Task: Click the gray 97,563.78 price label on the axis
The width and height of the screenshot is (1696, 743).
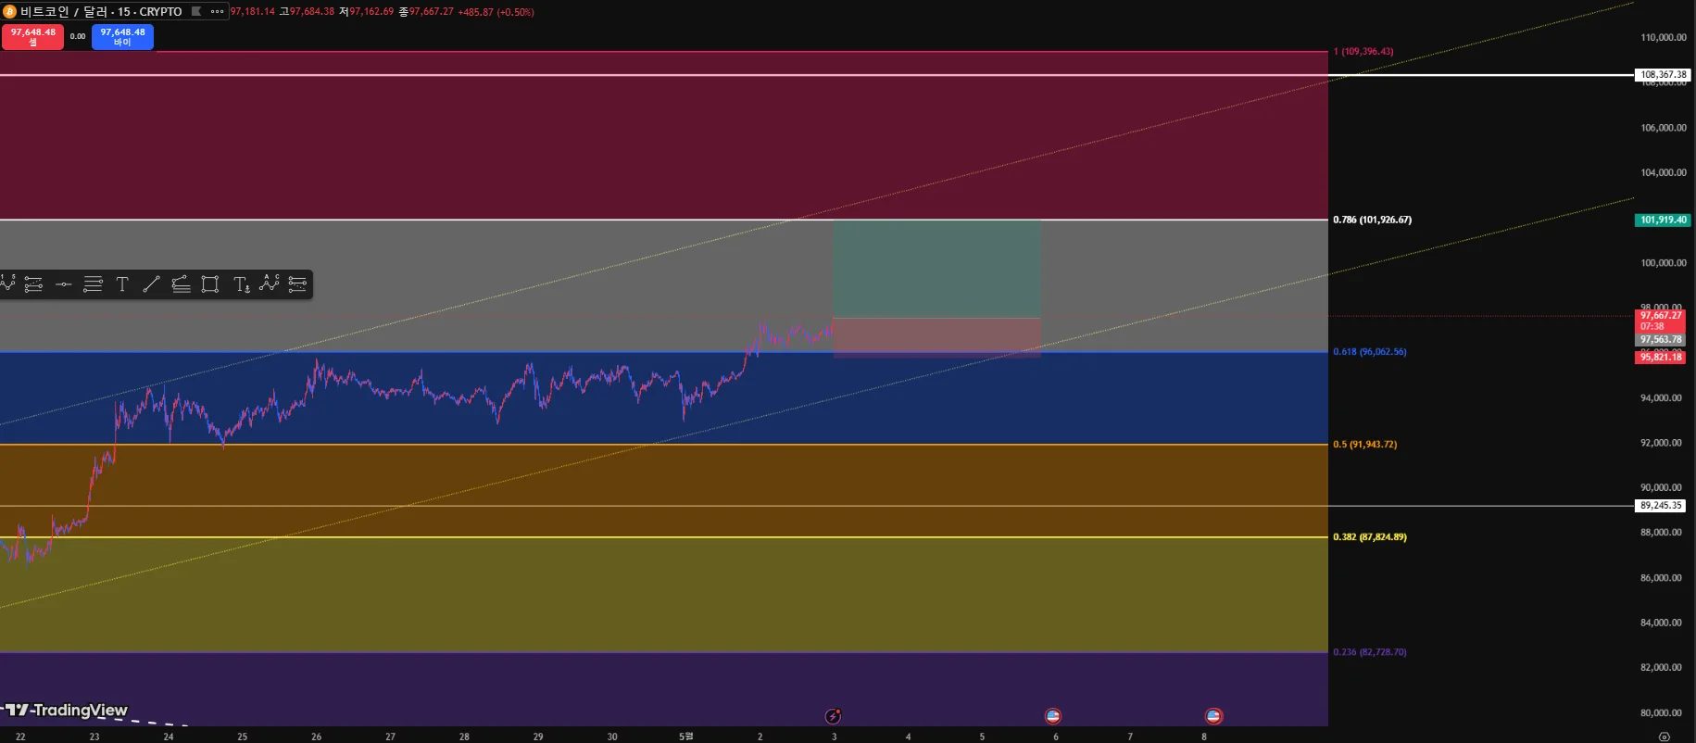Action: tap(1661, 339)
